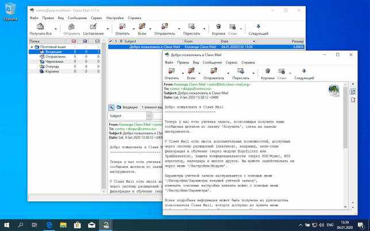This screenshot has width=370, height=231.
Task: Open Microsoft Edge from the taskbar
Action: click(x=49, y=225)
